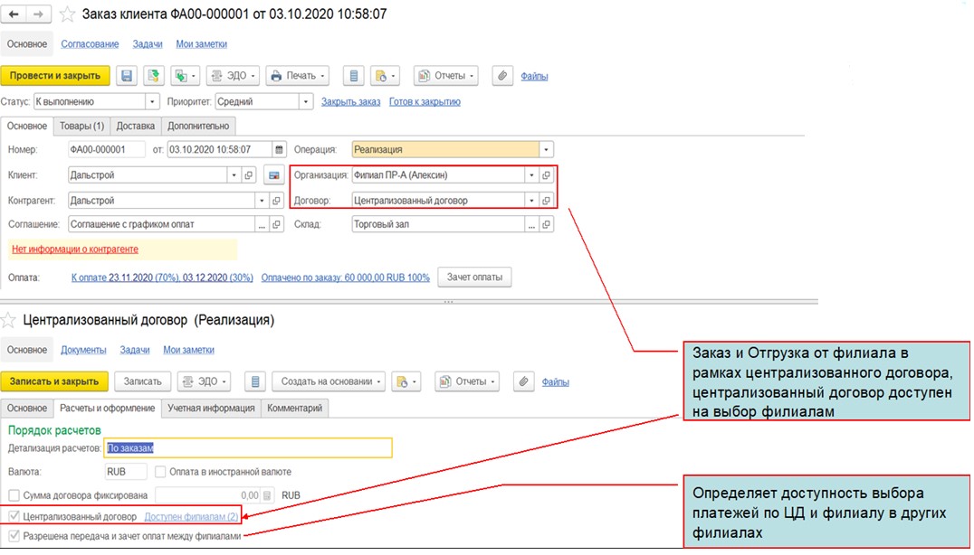This screenshot has width=974, height=555.
Task: Add order to favorites with star icon
Action: pos(69,15)
